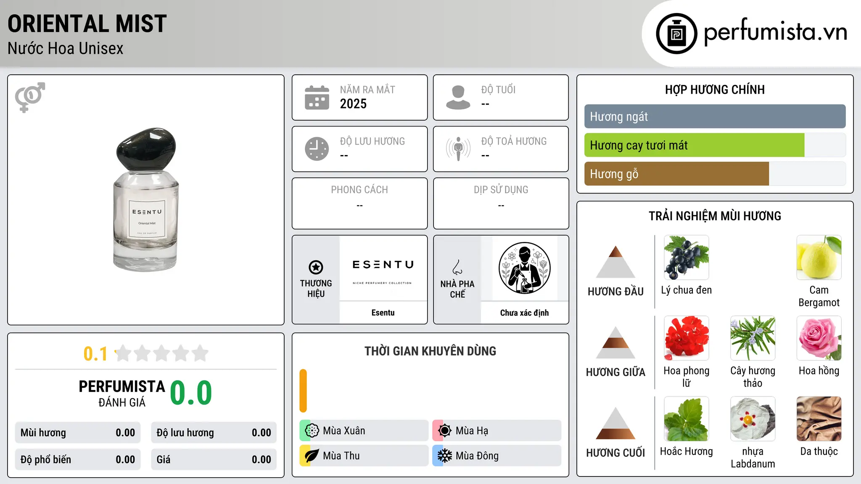The height and width of the screenshot is (484, 861).
Task: Click the ORIENTAL MIST title
Action: click(x=87, y=24)
